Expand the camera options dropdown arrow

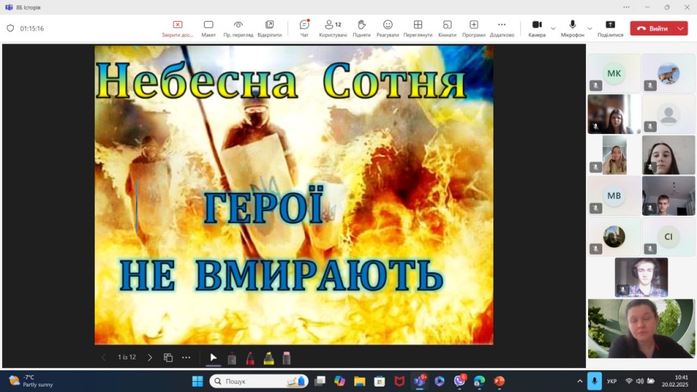(x=553, y=29)
